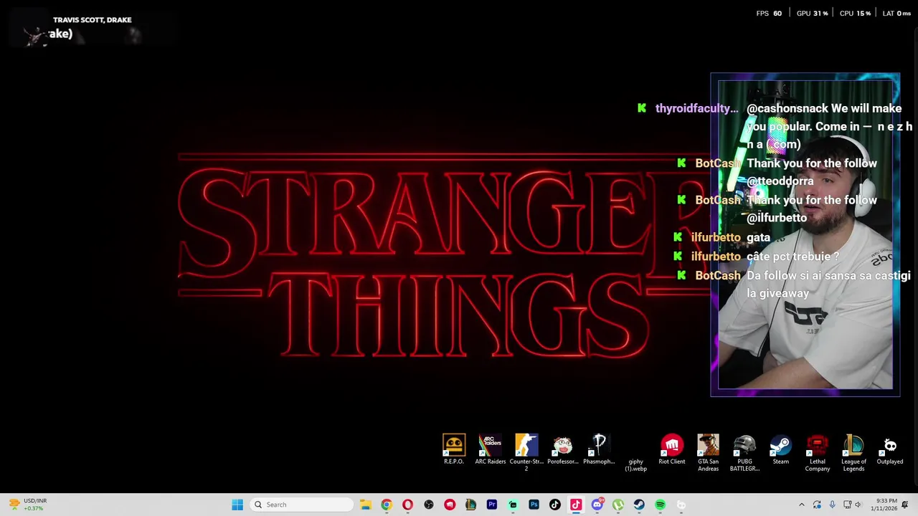Open the notification bell in the tray
The width and height of the screenshot is (918, 516).
point(906,505)
